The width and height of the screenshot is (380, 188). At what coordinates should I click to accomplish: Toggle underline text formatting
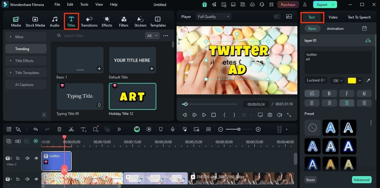click(364, 93)
